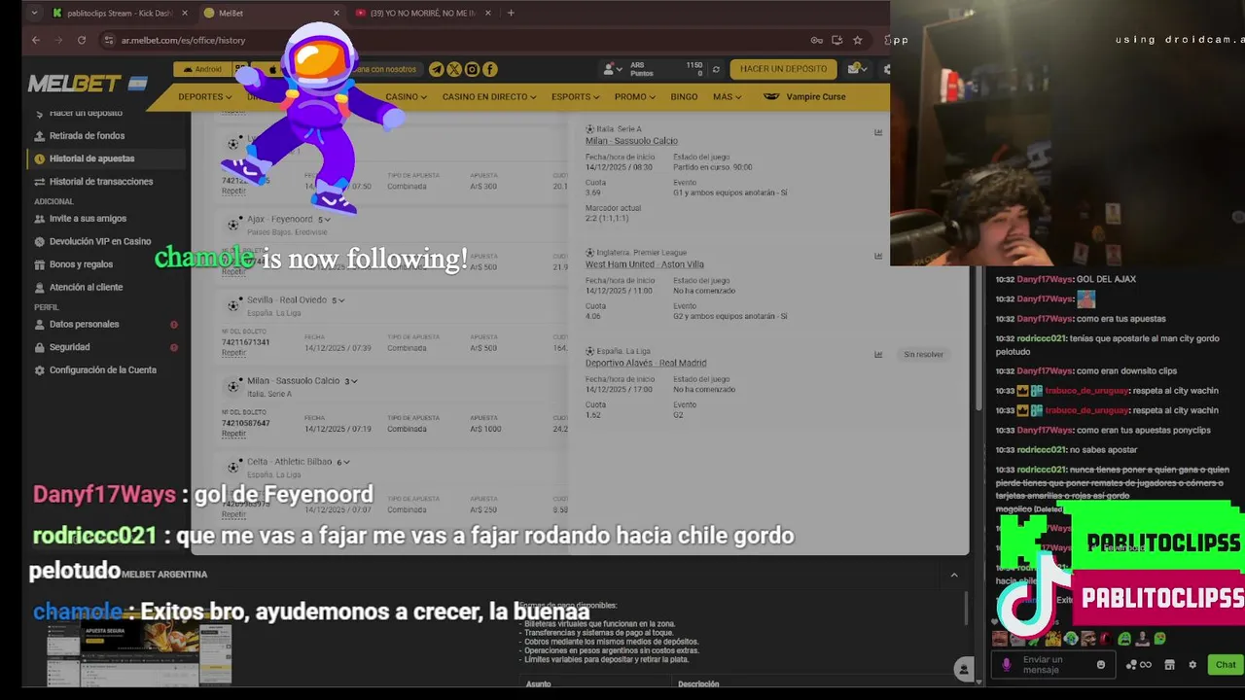Select the MelBet browser tab
This screenshot has width=1245, height=700.
point(271,13)
